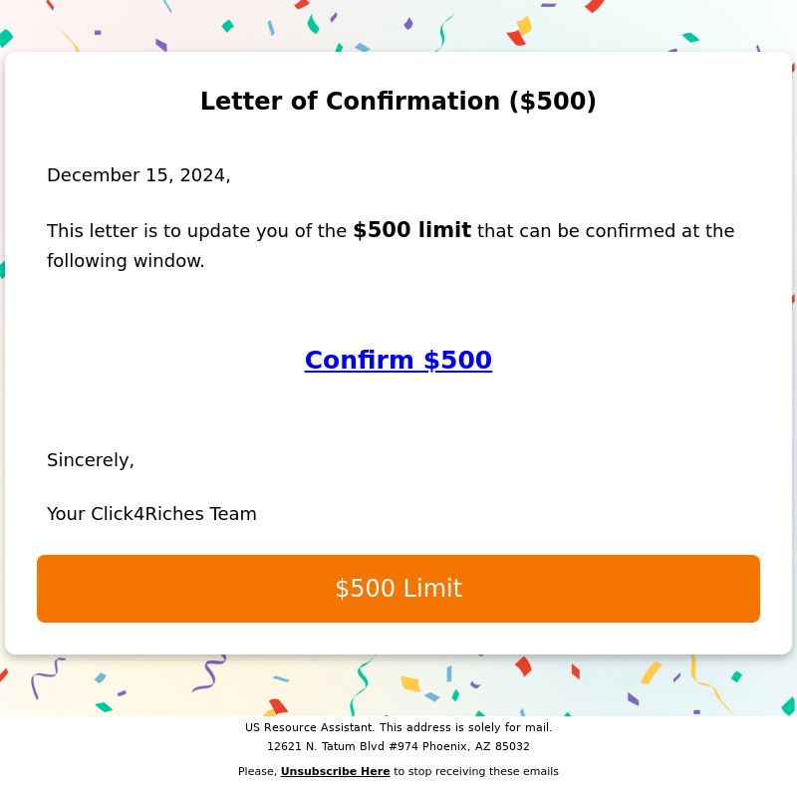This screenshot has height=789, width=797.
Task: Select the 12621 N. Tatum Blvd address
Action: pos(398,746)
